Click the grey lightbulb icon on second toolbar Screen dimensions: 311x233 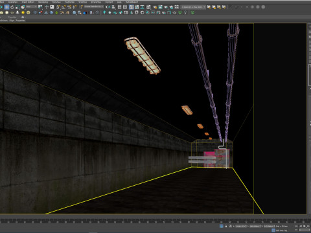pos(185,12)
